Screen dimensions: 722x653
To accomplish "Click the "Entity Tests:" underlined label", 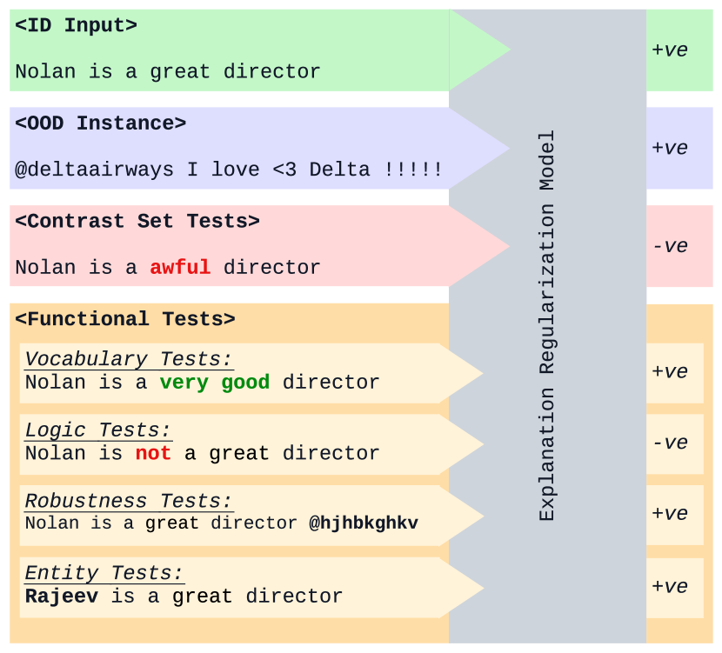I will (104, 574).
